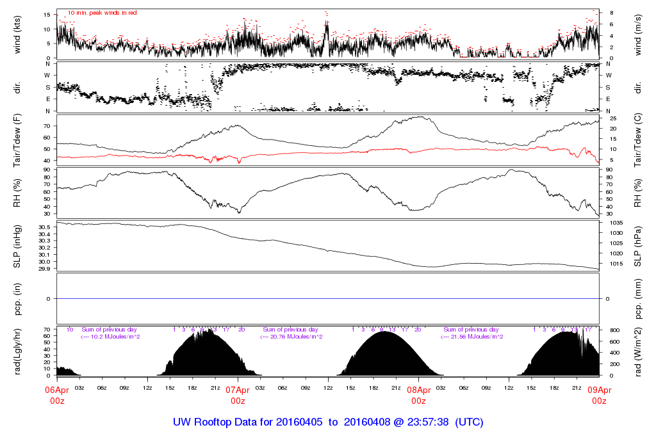Click the 10.2 MJoules/m^2 daily sum annotation
Image resolution: width=656 pixels, height=448 pixels.
pos(111,337)
